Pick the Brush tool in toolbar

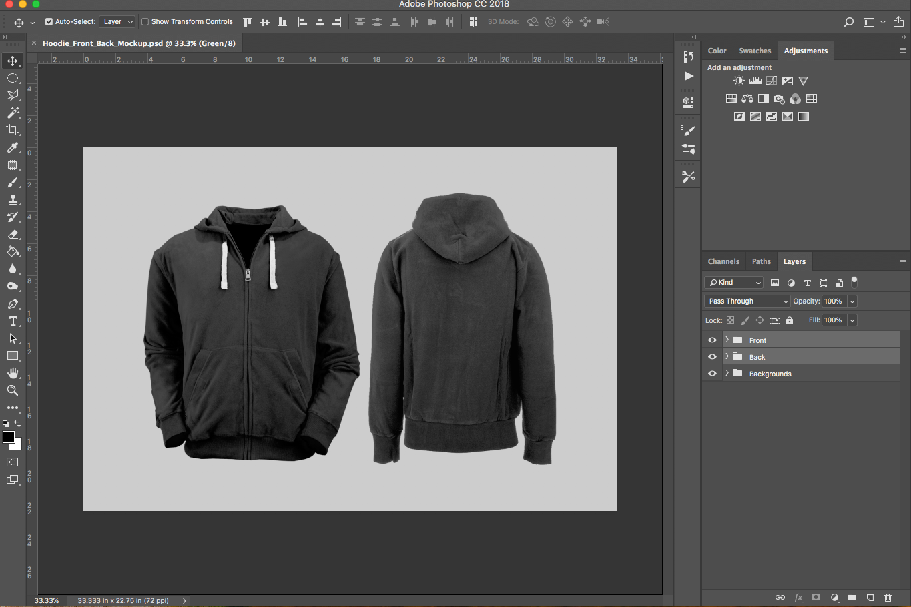(13, 182)
